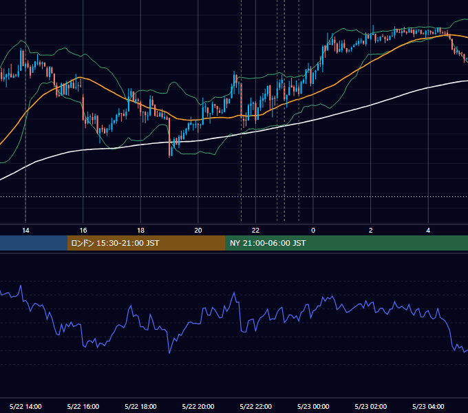Click the 5/22 22:00 date label
The height and width of the screenshot is (413, 468).
click(x=256, y=406)
